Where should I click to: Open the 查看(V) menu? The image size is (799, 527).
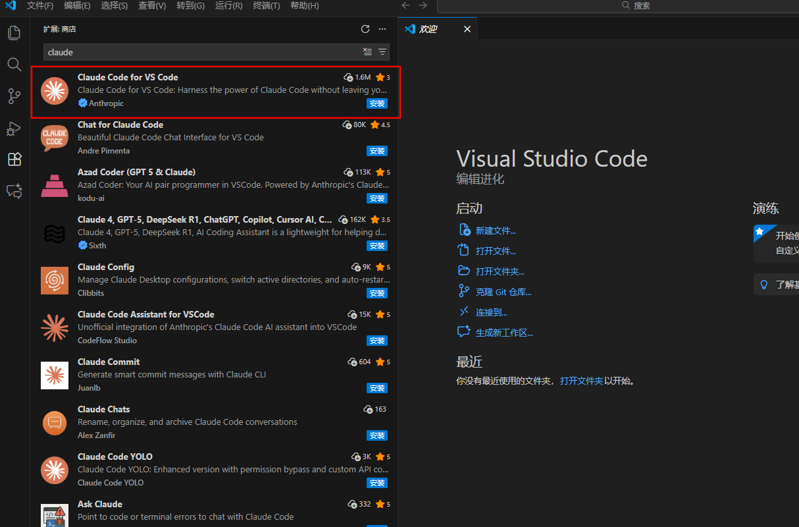(153, 5)
